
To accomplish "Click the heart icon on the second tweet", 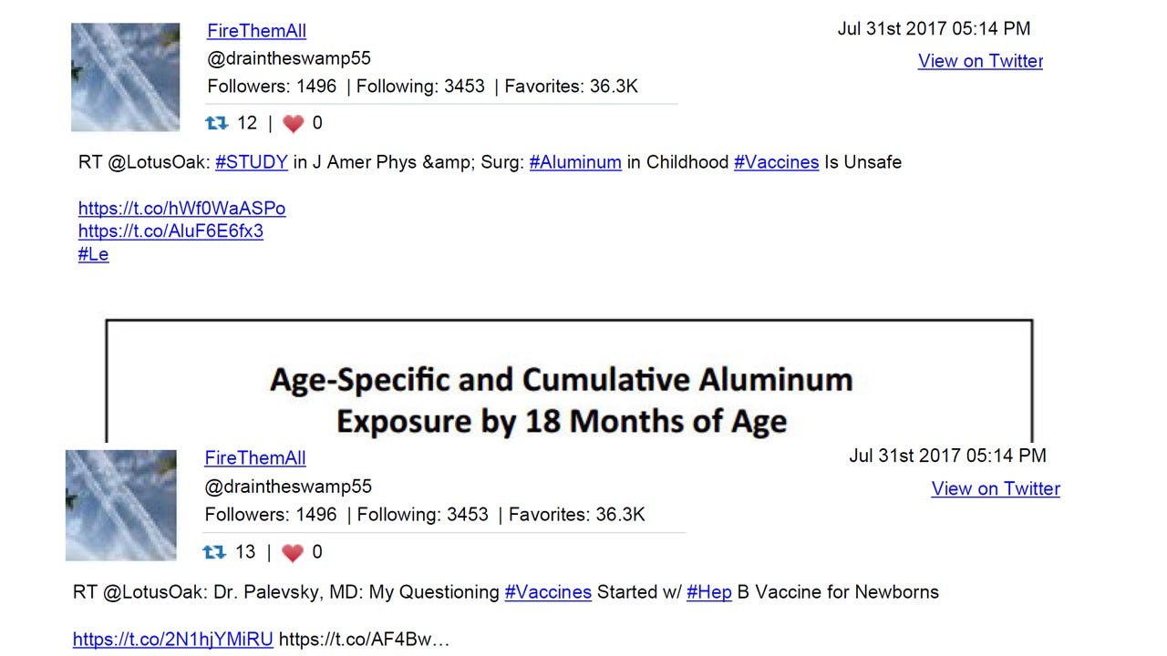I will pyautogui.click(x=292, y=553).
